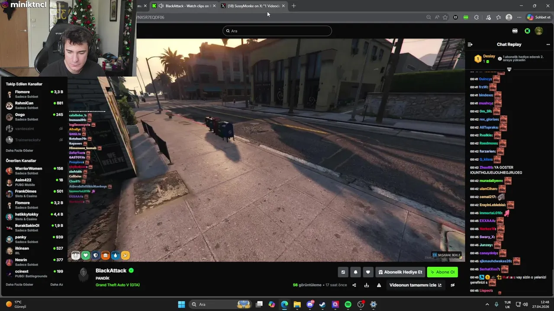
Task: Click Videonun tamamını izle link
Action: coord(415,285)
